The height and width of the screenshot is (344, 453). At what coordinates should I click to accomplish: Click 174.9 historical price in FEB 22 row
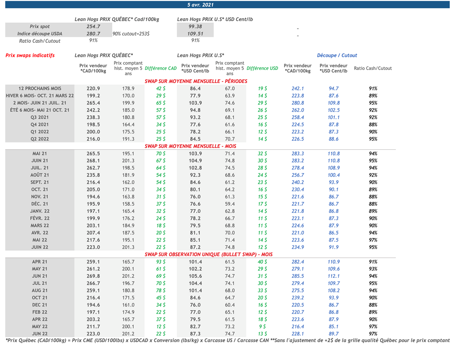pos(128,312)
